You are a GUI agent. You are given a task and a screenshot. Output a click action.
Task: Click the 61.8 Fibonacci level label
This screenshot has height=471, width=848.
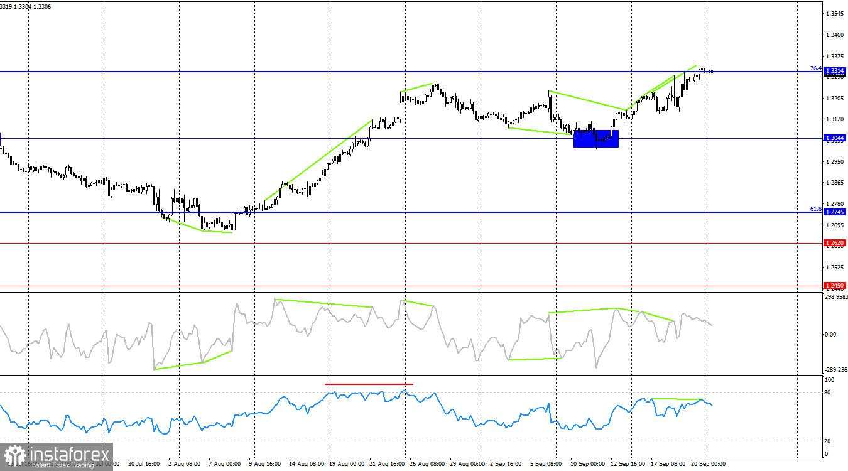click(x=815, y=208)
